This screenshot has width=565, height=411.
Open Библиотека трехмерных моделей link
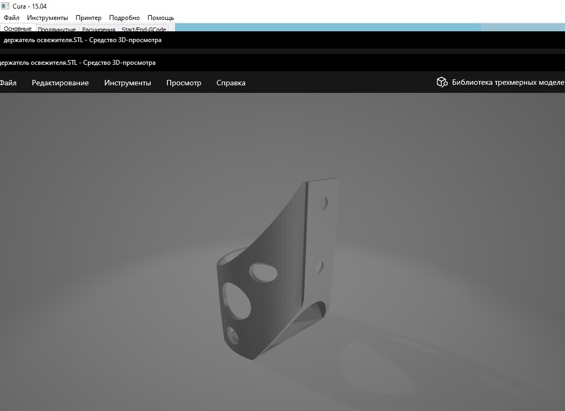pos(508,83)
